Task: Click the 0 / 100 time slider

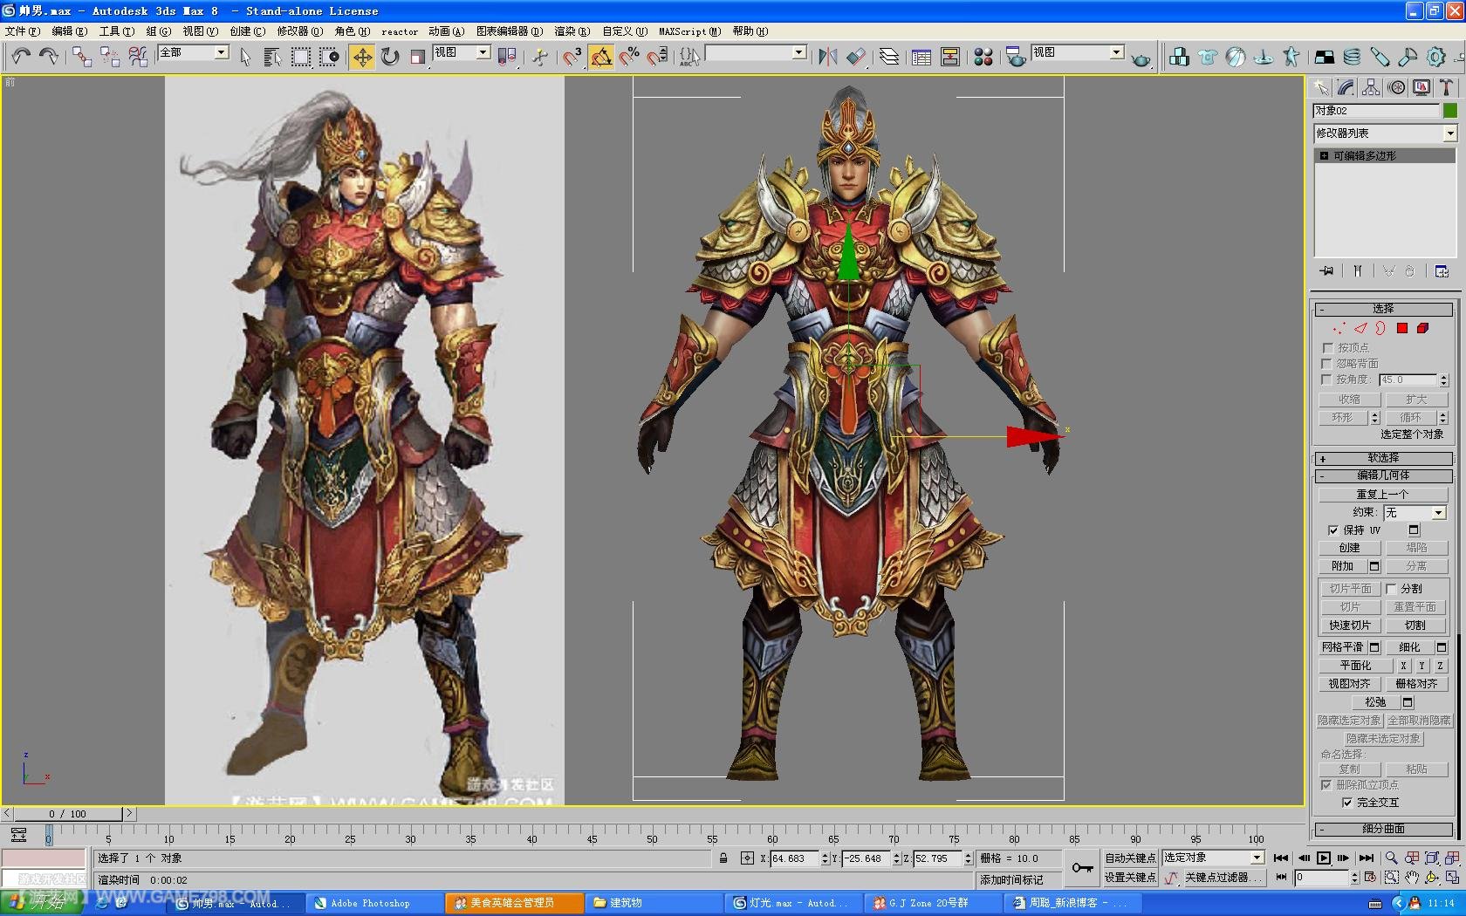Action: 67,813
